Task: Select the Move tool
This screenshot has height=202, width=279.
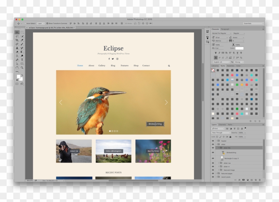Action: point(16,32)
